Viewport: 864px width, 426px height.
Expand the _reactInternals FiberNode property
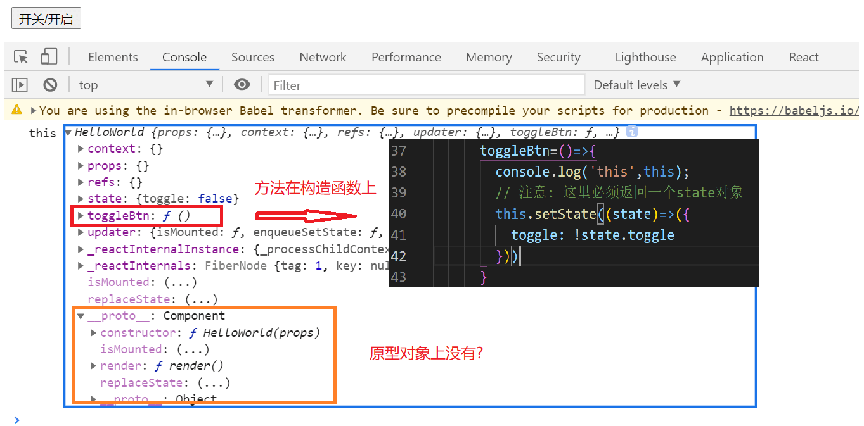[81, 266]
